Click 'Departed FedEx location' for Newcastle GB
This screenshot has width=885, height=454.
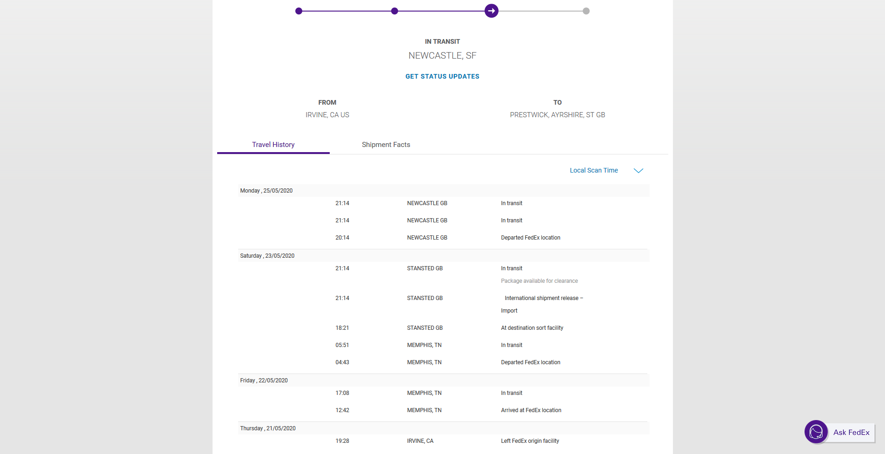(x=531, y=238)
